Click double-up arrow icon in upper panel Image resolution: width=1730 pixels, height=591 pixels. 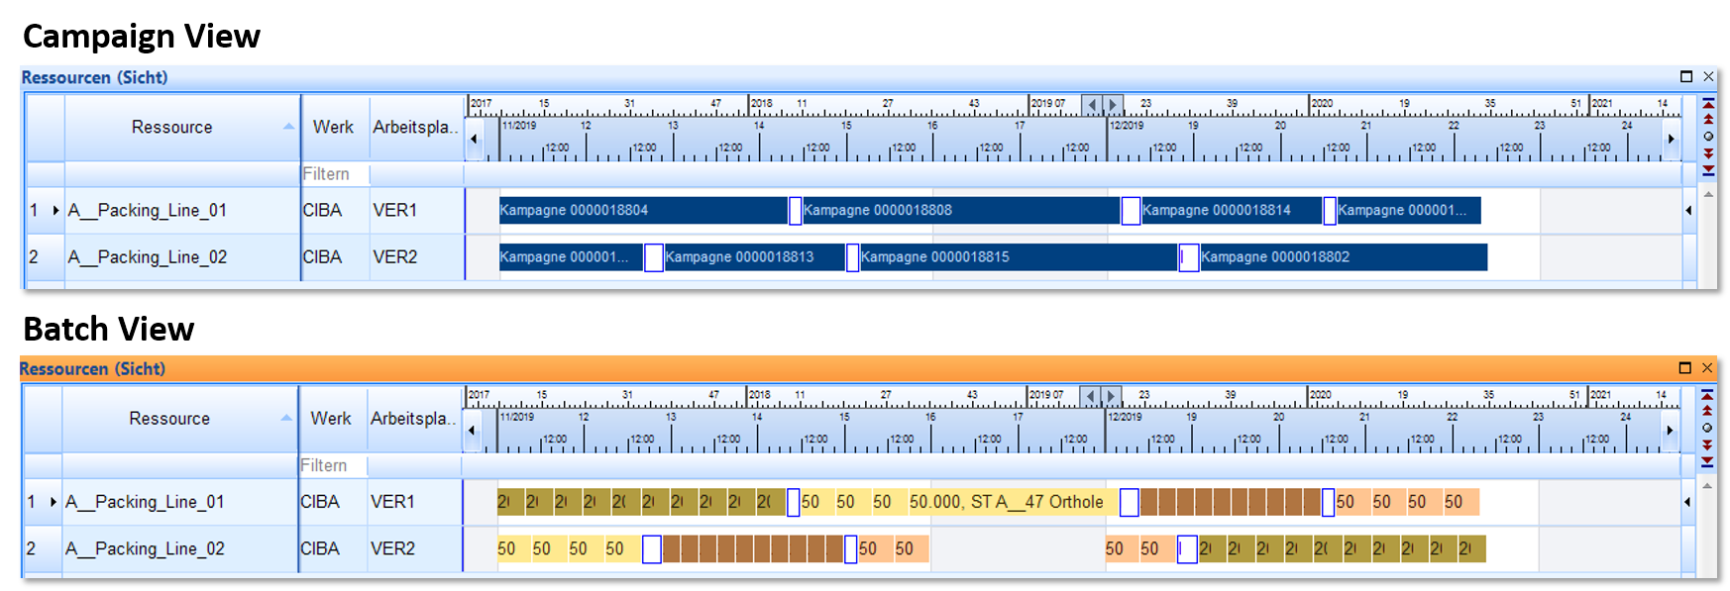1708,120
